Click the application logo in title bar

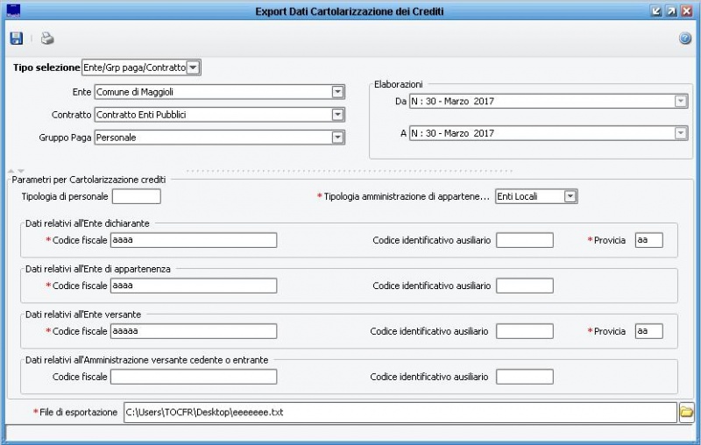pos(14,11)
